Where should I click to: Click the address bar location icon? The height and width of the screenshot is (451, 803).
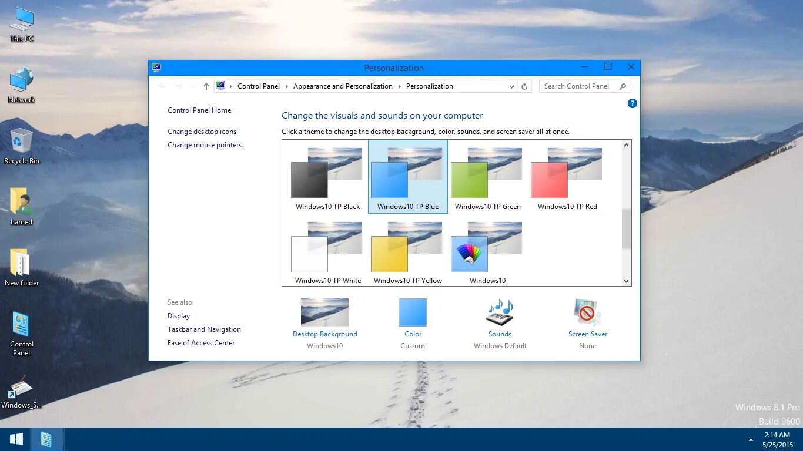(x=220, y=86)
